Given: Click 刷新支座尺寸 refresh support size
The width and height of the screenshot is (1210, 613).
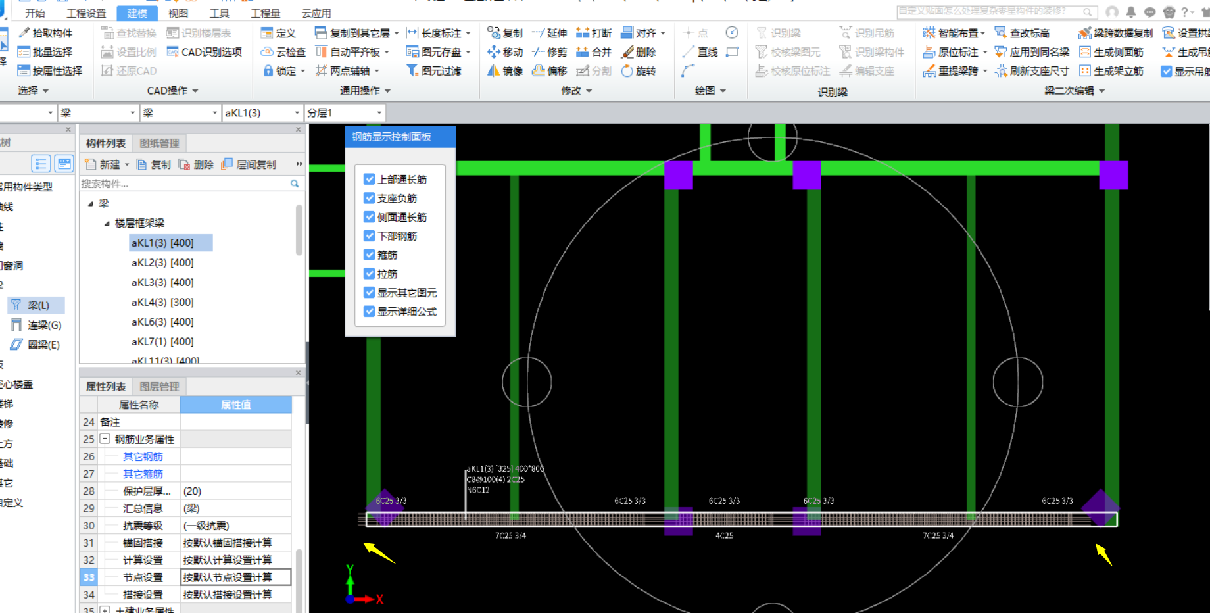Looking at the screenshot, I should (x=1031, y=71).
